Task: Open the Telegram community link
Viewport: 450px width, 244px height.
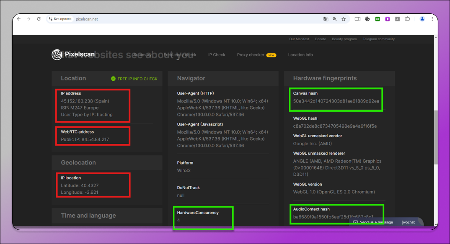Action: point(379,39)
